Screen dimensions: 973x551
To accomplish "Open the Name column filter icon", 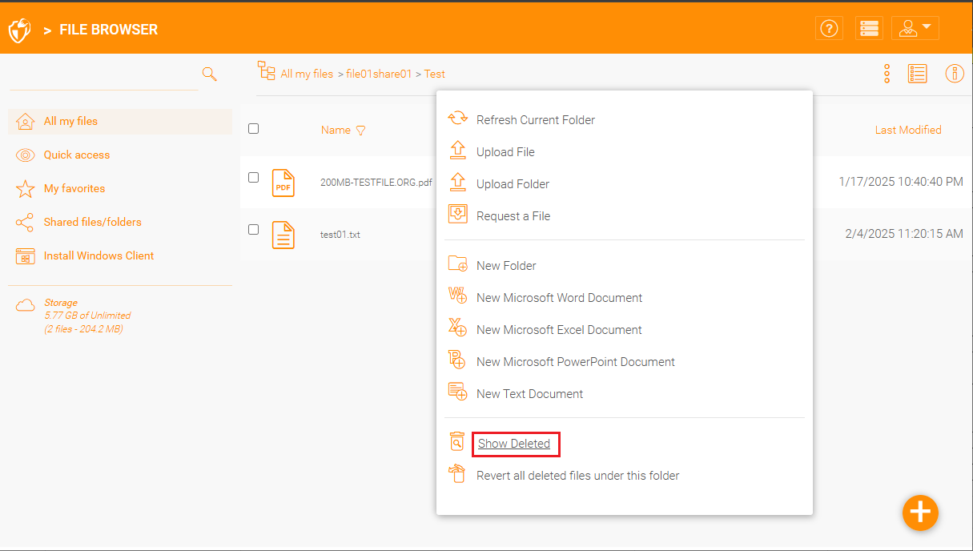I will 360,131.
